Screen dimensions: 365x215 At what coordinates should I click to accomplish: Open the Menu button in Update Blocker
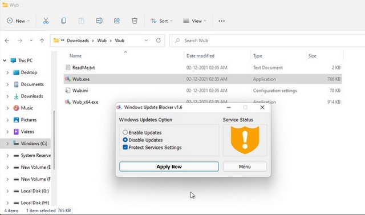[245, 167]
